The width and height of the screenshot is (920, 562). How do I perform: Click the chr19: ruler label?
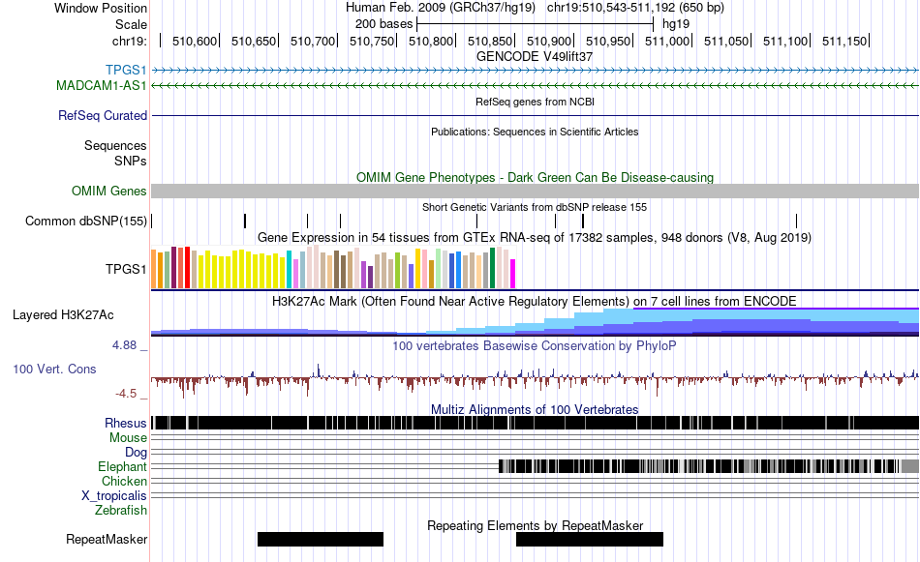click(129, 41)
